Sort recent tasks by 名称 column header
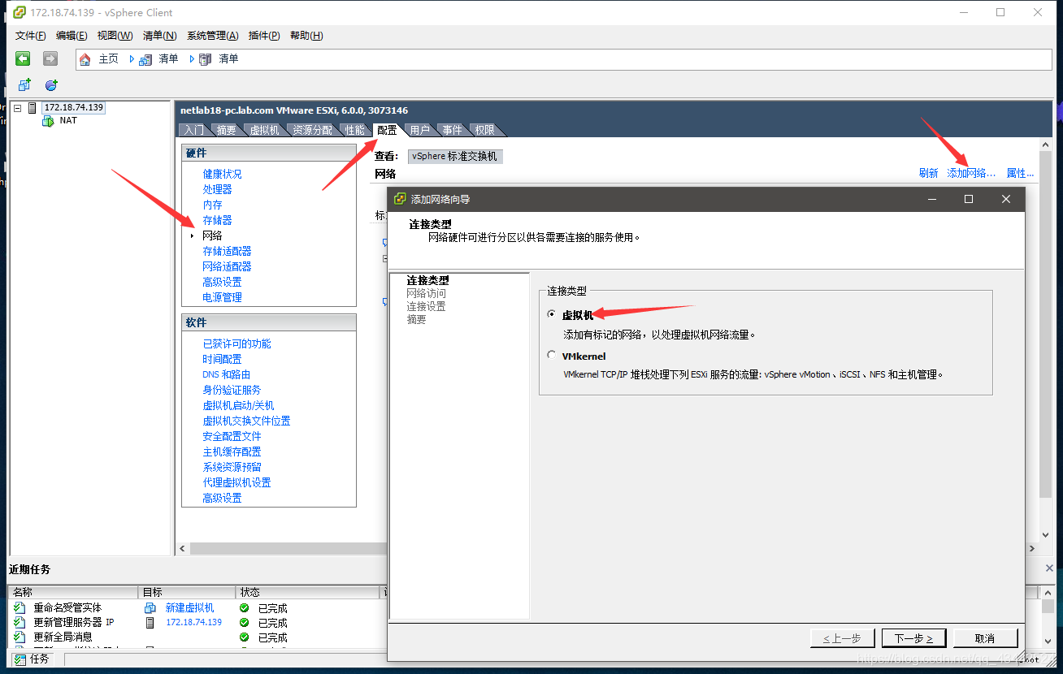1063x674 pixels. (73, 593)
